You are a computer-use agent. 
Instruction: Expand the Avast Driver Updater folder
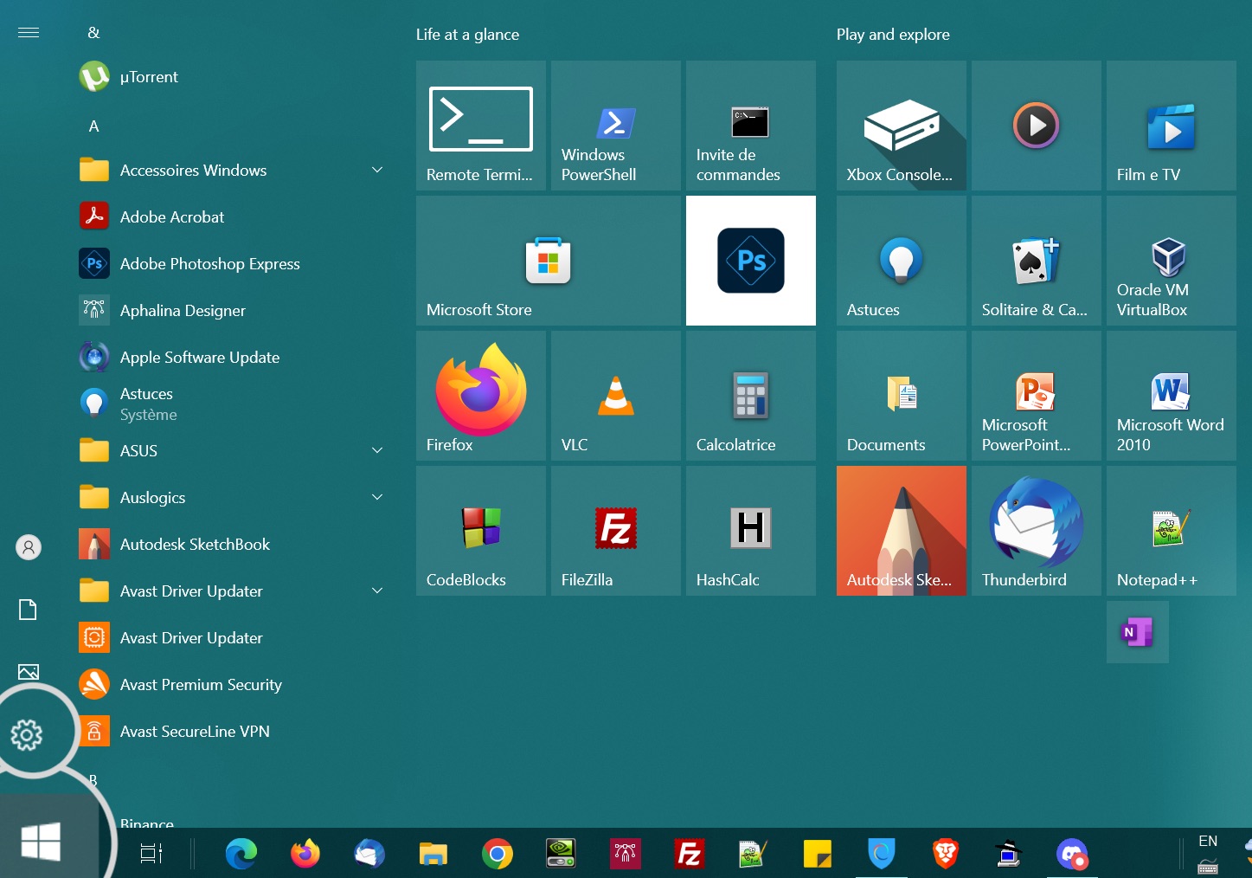[x=232, y=591]
